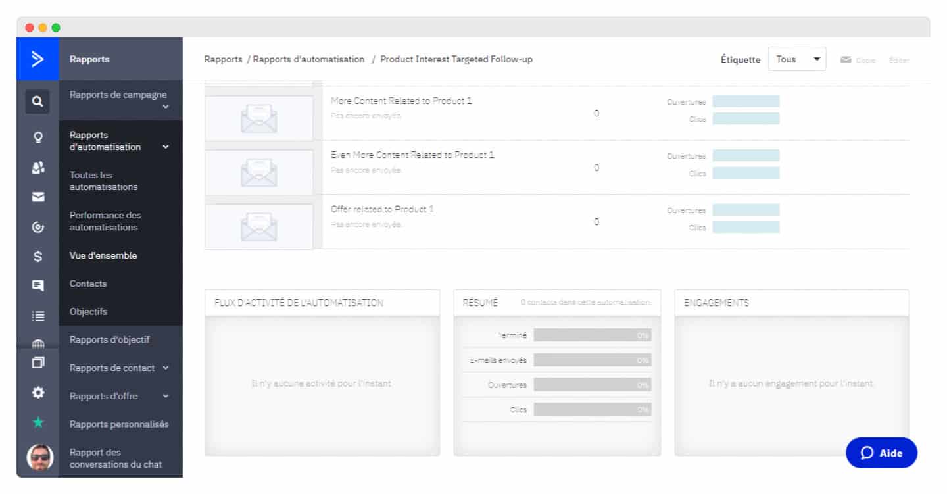Open Campaigns via the envelope icon
This screenshot has height=494, width=947.
[x=37, y=197]
